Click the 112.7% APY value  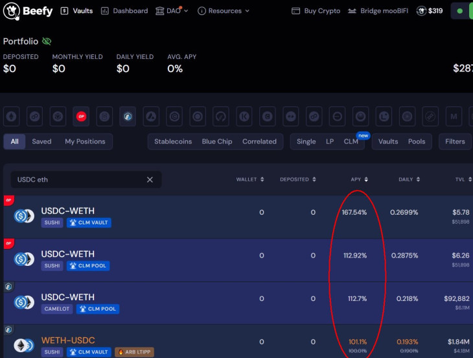357,299
